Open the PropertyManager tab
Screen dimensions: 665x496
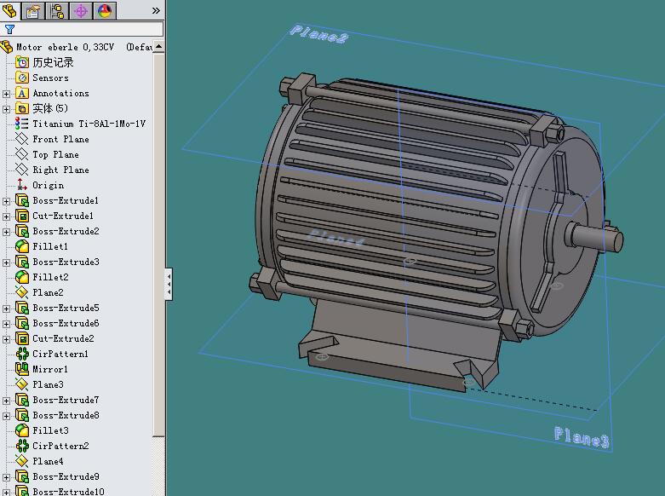click(x=33, y=10)
